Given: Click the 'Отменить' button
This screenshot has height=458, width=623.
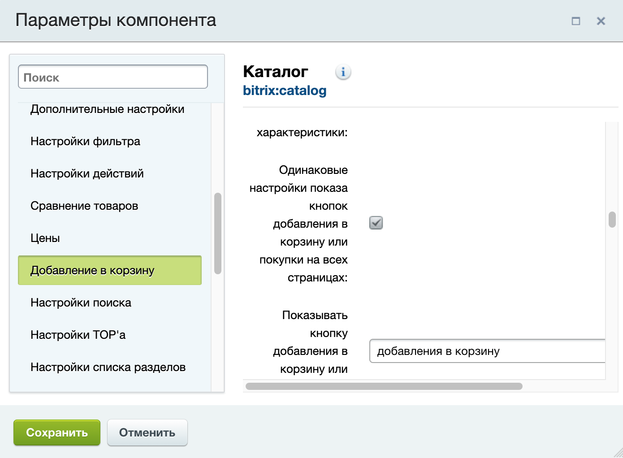Looking at the screenshot, I should pyautogui.click(x=147, y=432).
